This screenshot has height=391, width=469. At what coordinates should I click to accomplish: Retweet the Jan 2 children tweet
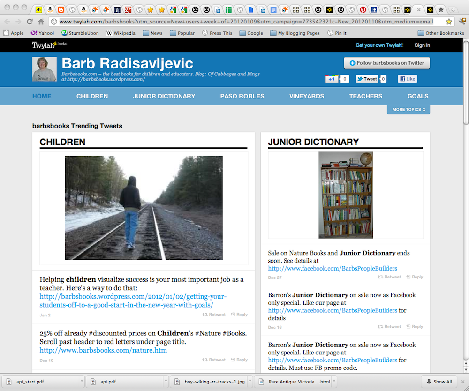pos(214,315)
